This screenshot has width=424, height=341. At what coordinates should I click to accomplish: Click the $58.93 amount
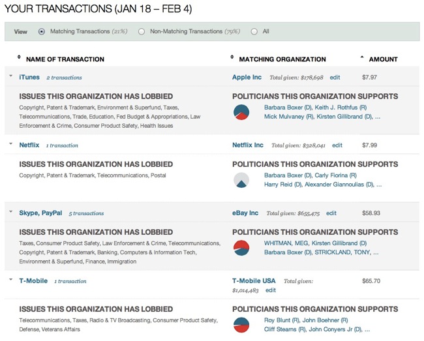click(x=371, y=213)
